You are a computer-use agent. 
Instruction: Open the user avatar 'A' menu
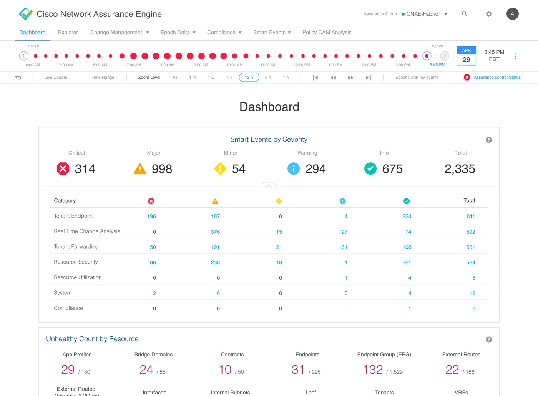pos(513,14)
